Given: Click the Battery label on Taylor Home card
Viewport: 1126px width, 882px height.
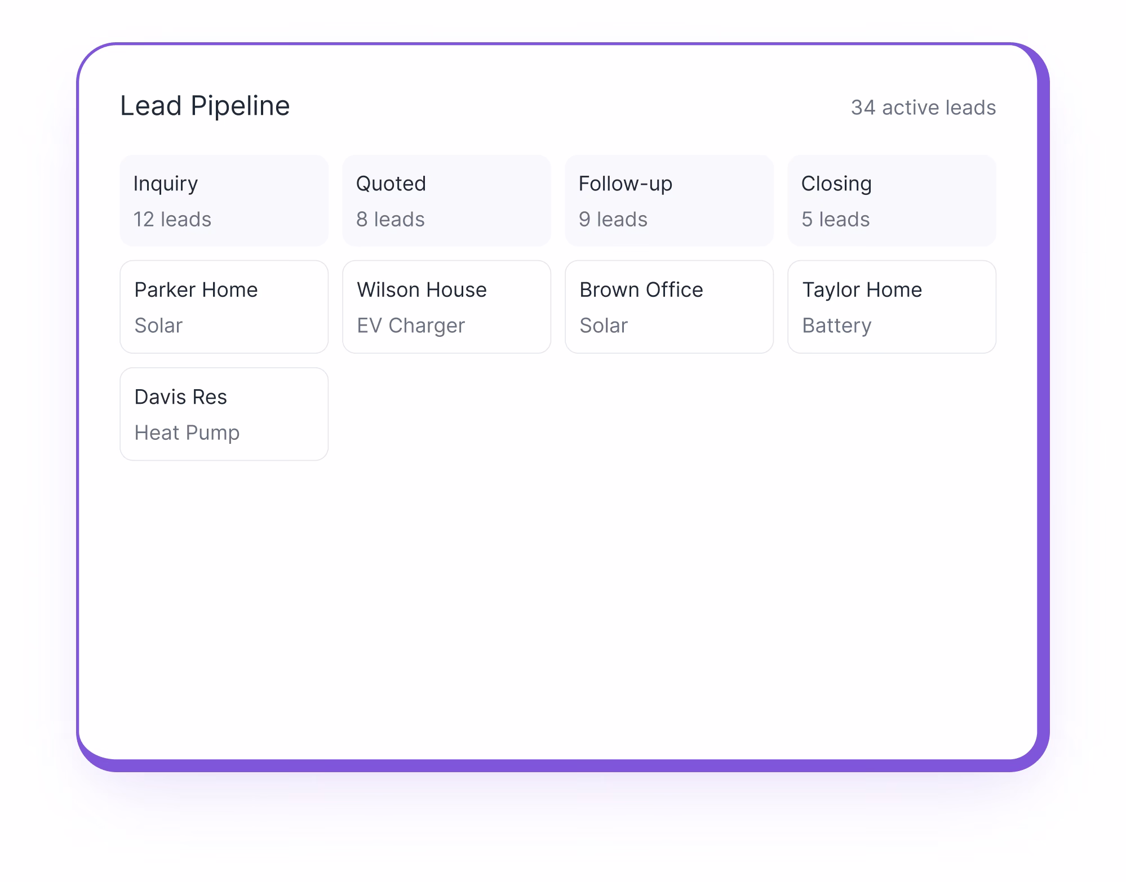Looking at the screenshot, I should (836, 325).
